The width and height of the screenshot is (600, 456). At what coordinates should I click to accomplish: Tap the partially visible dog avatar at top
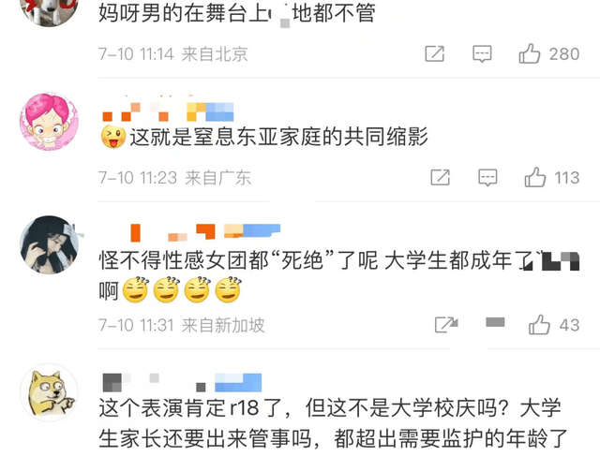49,12
